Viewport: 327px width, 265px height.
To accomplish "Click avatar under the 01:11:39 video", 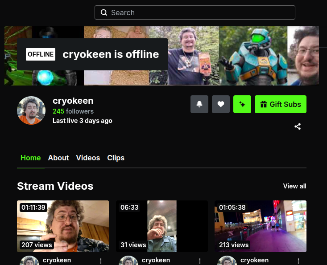I will (x=29, y=261).
